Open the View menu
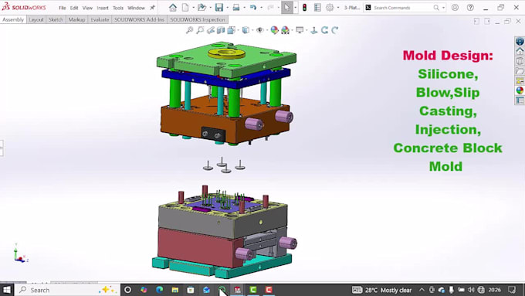Screen dimensions: 525x296 coord(87,8)
